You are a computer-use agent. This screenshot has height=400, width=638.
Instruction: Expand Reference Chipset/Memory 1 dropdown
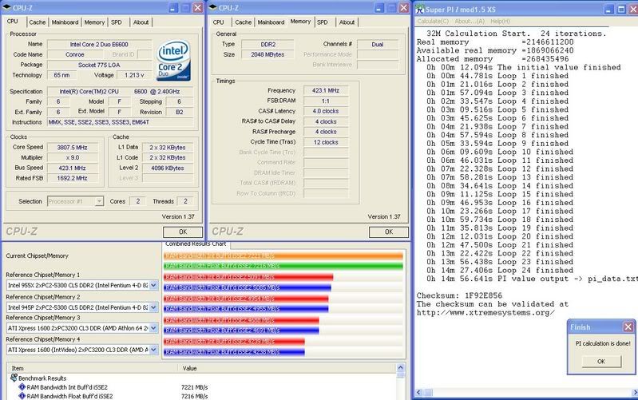(x=153, y=285)
